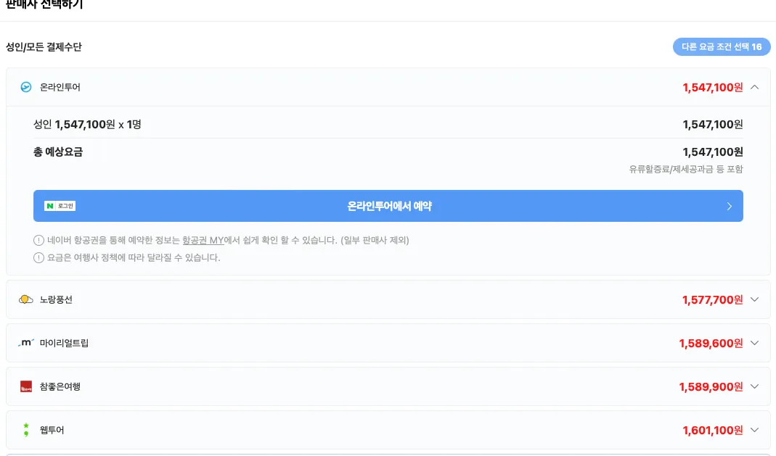This screenshot has width=776, height=456.
Task: Click the 성인/모든 결제수단 heading
Action: pos(44,47)
